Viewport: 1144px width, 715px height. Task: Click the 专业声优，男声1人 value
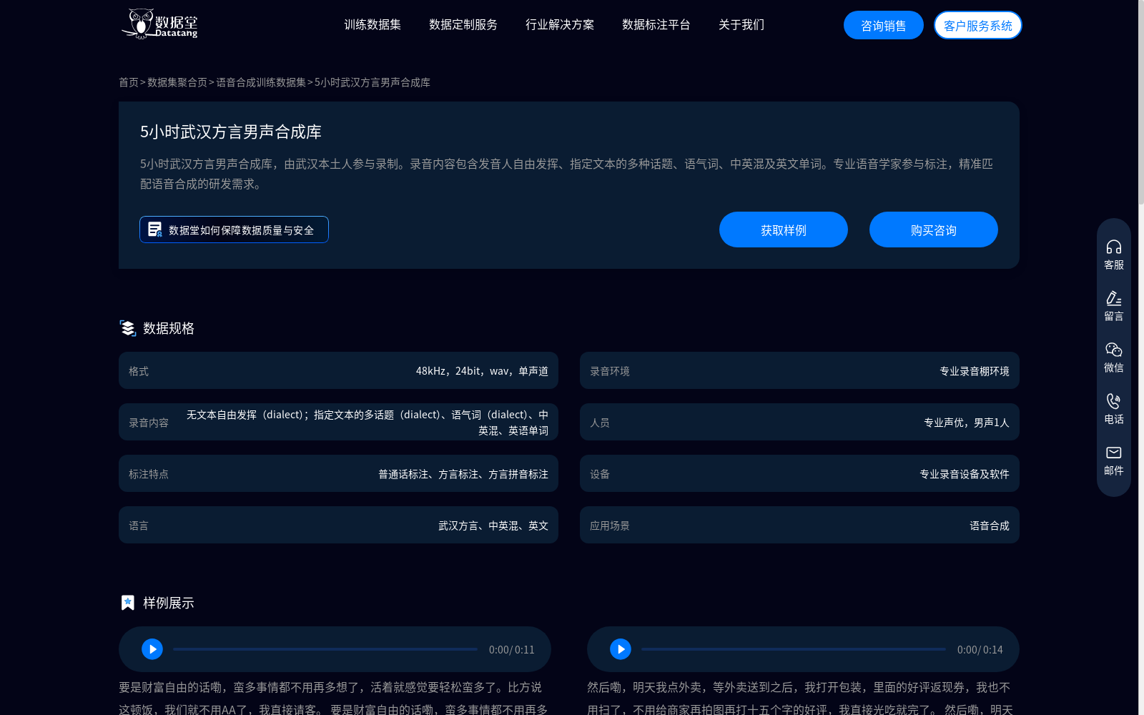pyautogui.click(x=967, y=423)
